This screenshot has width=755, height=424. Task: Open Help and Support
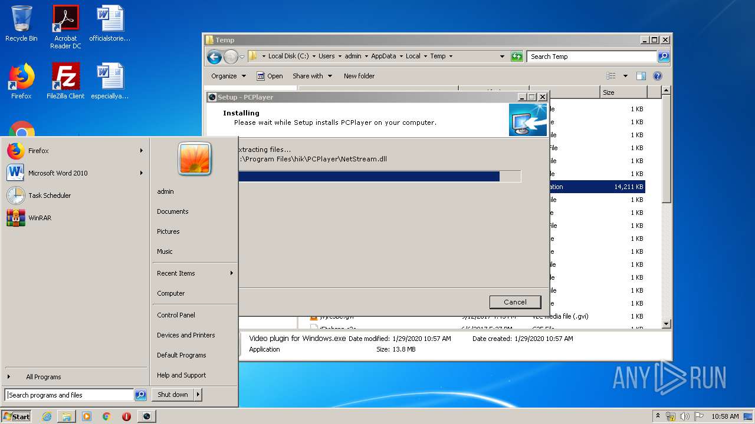tap(181, 375)
